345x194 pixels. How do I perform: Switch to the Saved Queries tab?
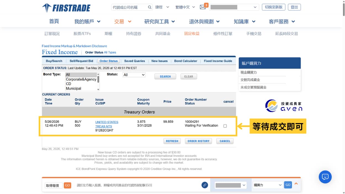click(134, 61)
